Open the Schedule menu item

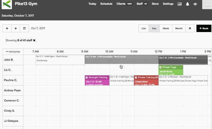click(x=106, y=4)
